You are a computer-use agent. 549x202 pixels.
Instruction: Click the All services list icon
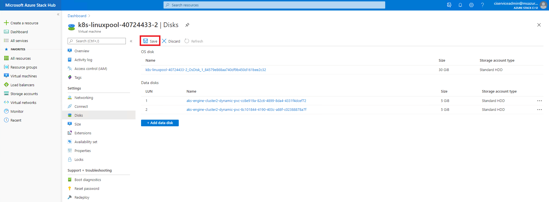(6, 40)
